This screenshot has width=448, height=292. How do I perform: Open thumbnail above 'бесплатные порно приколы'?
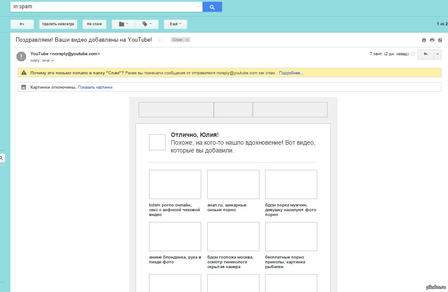(291, 236)
